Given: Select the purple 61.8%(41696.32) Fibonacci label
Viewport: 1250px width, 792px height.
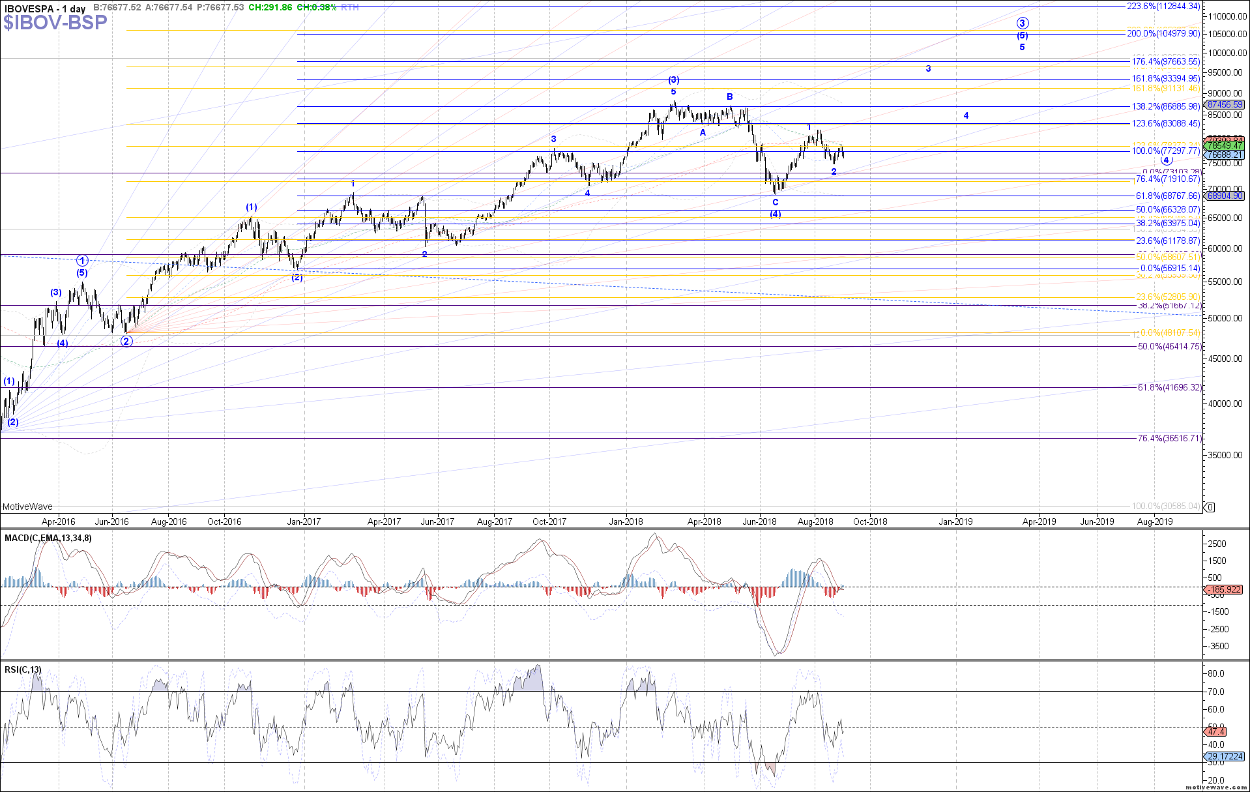Looking at the screenshot, I should tap(1170, 387).
